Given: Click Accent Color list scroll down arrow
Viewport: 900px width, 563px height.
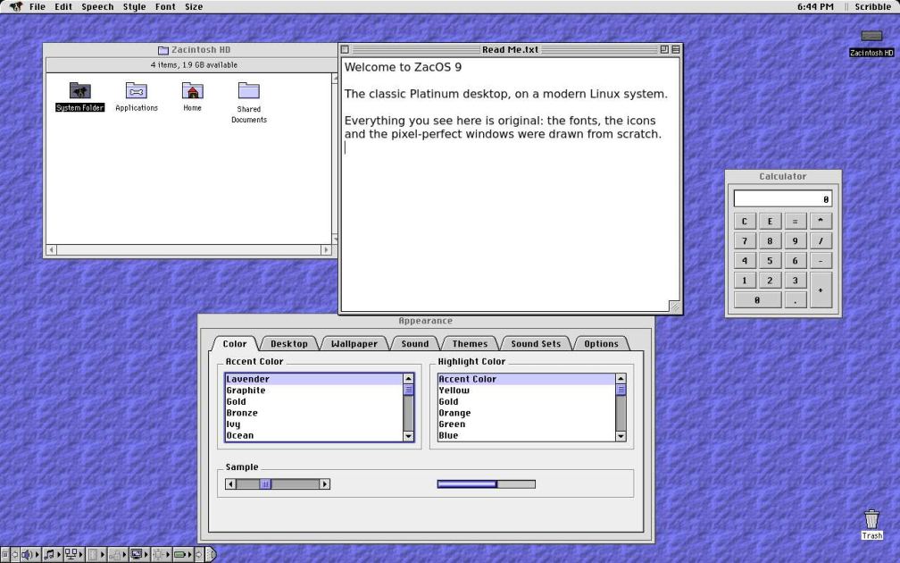Looking at the screenshot, I should click(x=409, y=436).
